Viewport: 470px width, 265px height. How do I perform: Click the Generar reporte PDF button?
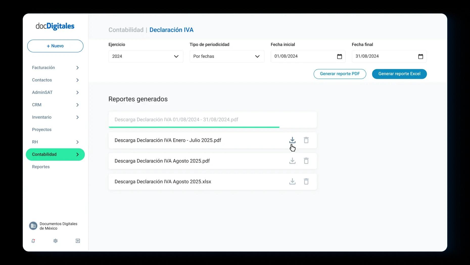click(340, 74)
